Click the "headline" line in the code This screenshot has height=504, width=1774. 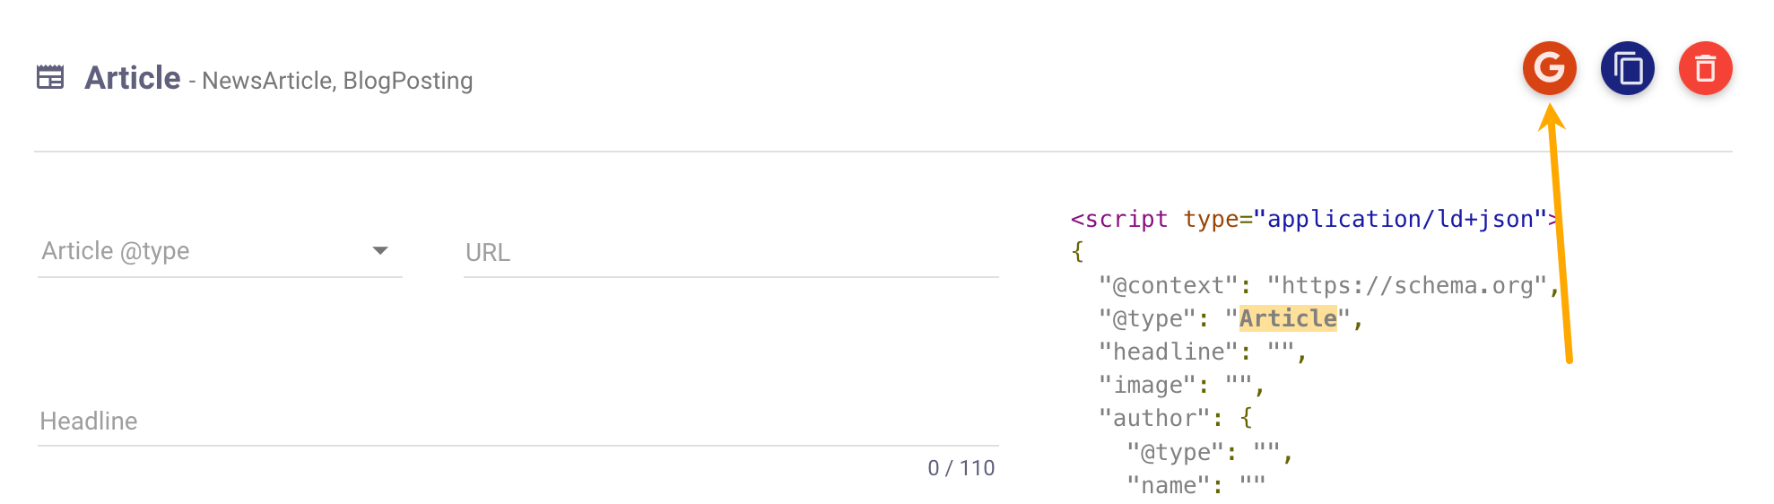[x=1202, y=352]
